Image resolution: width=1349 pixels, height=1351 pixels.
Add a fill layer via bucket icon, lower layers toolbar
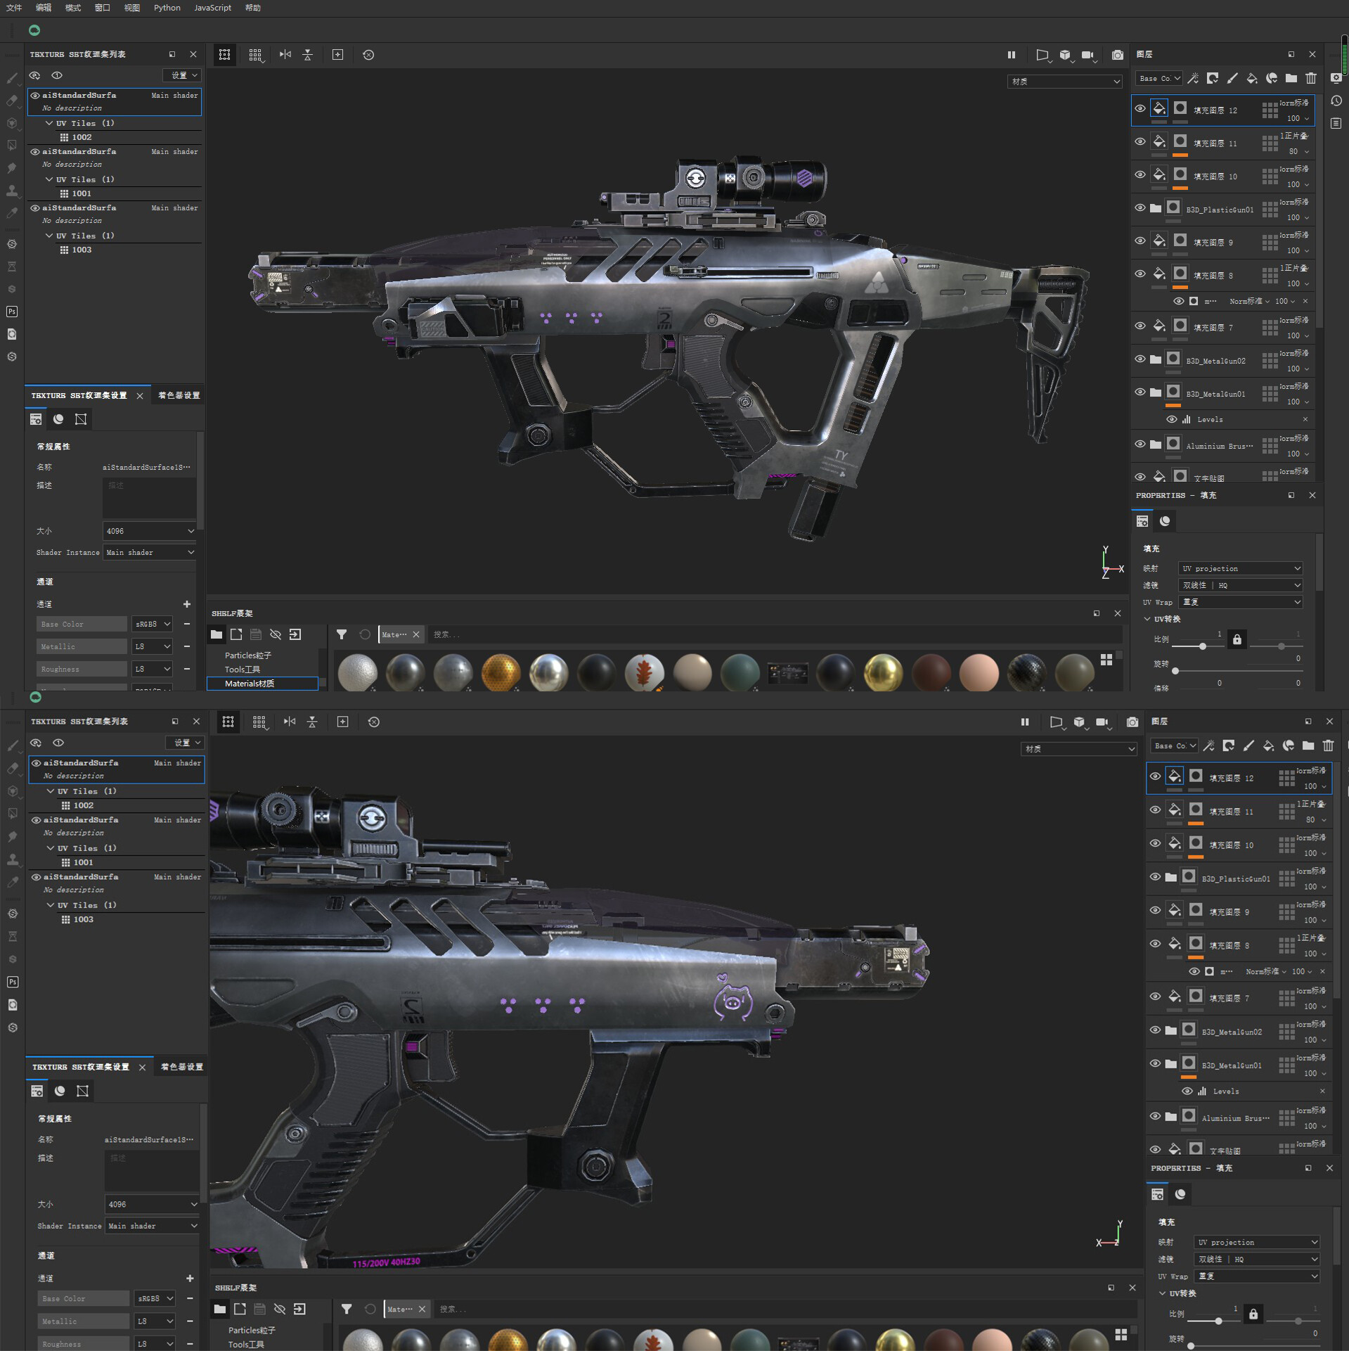(x=1268, y=745)
